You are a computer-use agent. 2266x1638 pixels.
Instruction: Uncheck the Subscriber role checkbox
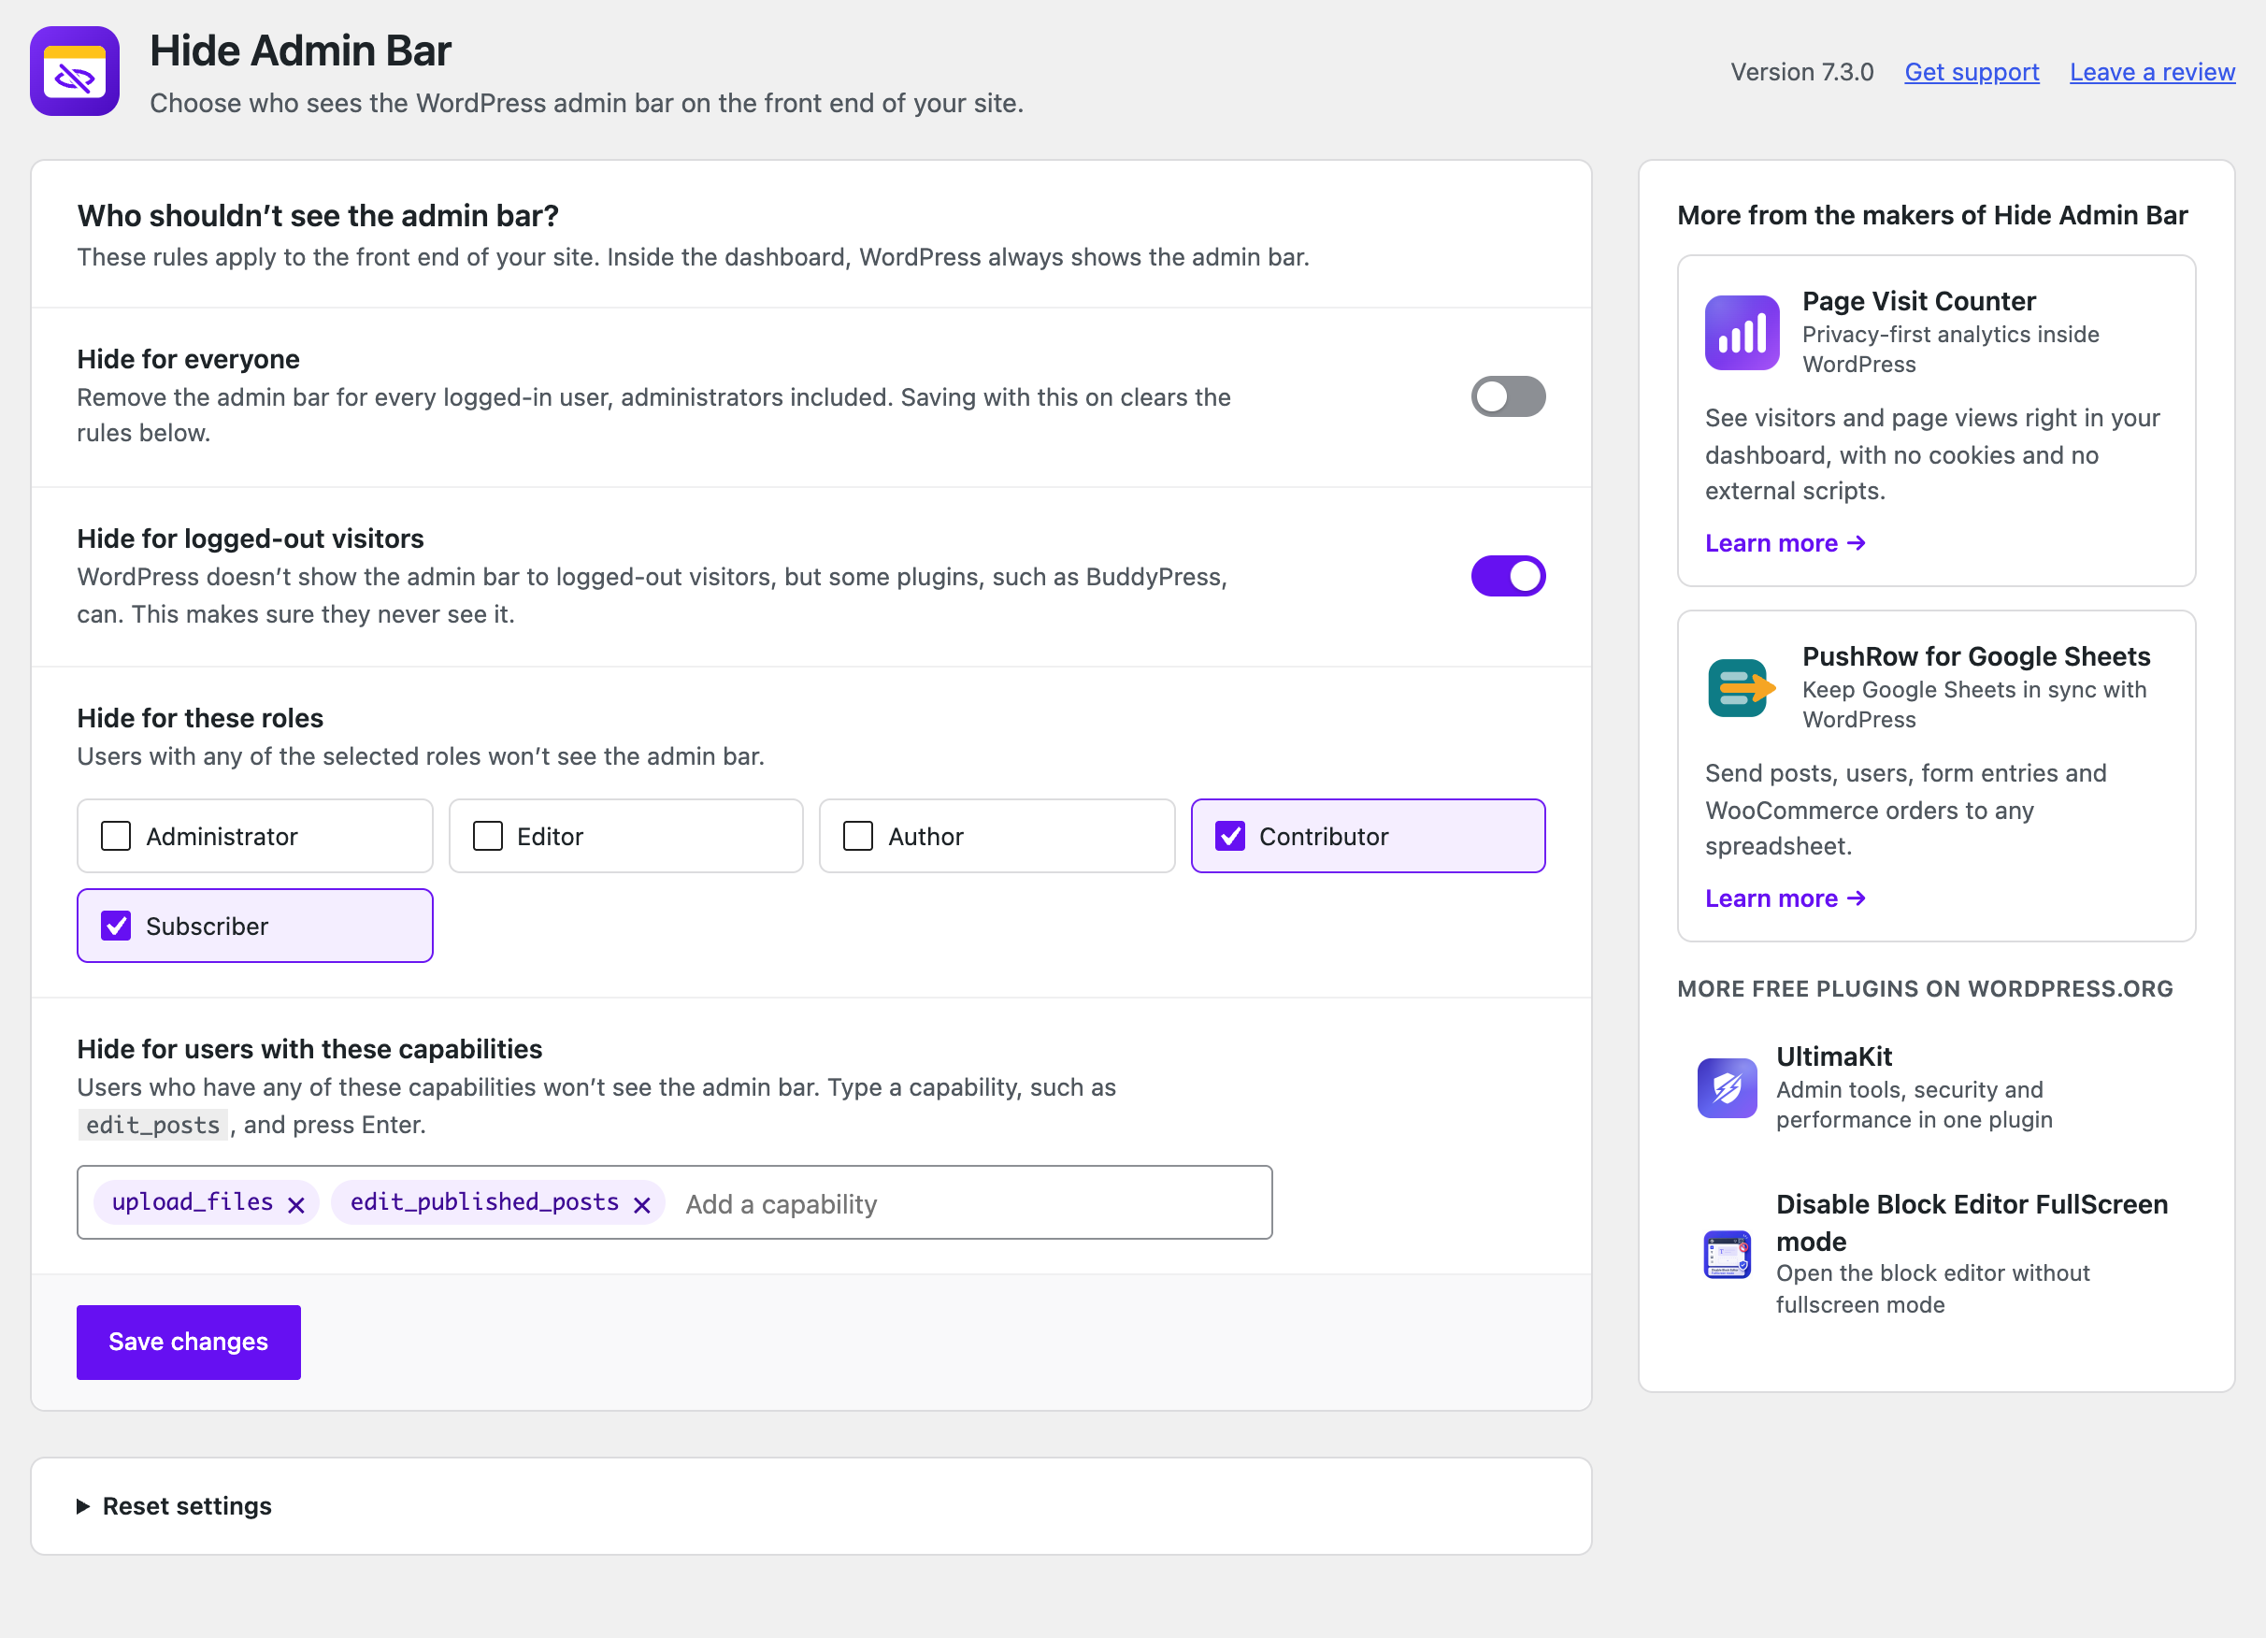point(116,926)
